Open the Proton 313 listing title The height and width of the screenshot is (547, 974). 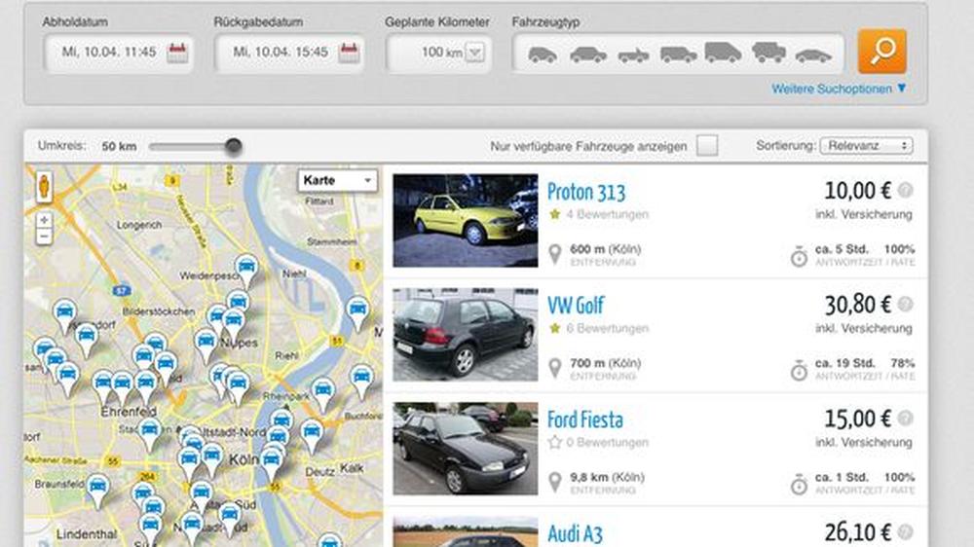586,192
